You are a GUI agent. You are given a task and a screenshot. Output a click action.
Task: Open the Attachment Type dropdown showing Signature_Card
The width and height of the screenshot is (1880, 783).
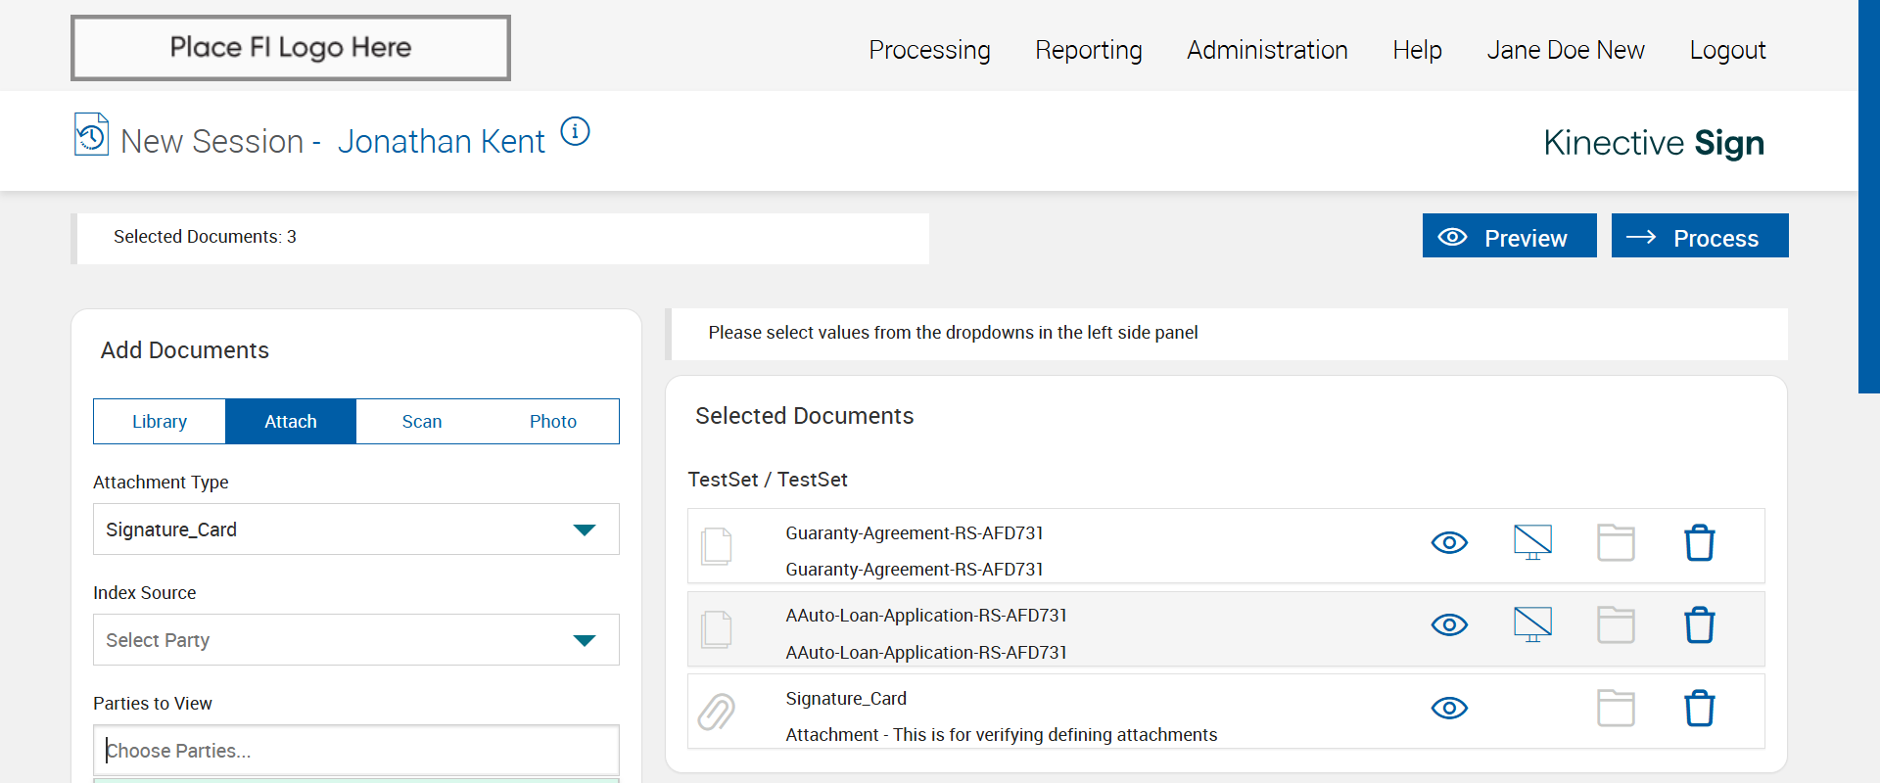click(356, 530)
